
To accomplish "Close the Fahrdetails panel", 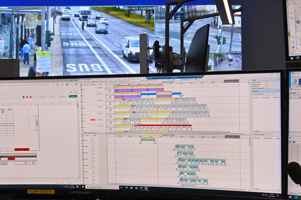I will point(279,91).
